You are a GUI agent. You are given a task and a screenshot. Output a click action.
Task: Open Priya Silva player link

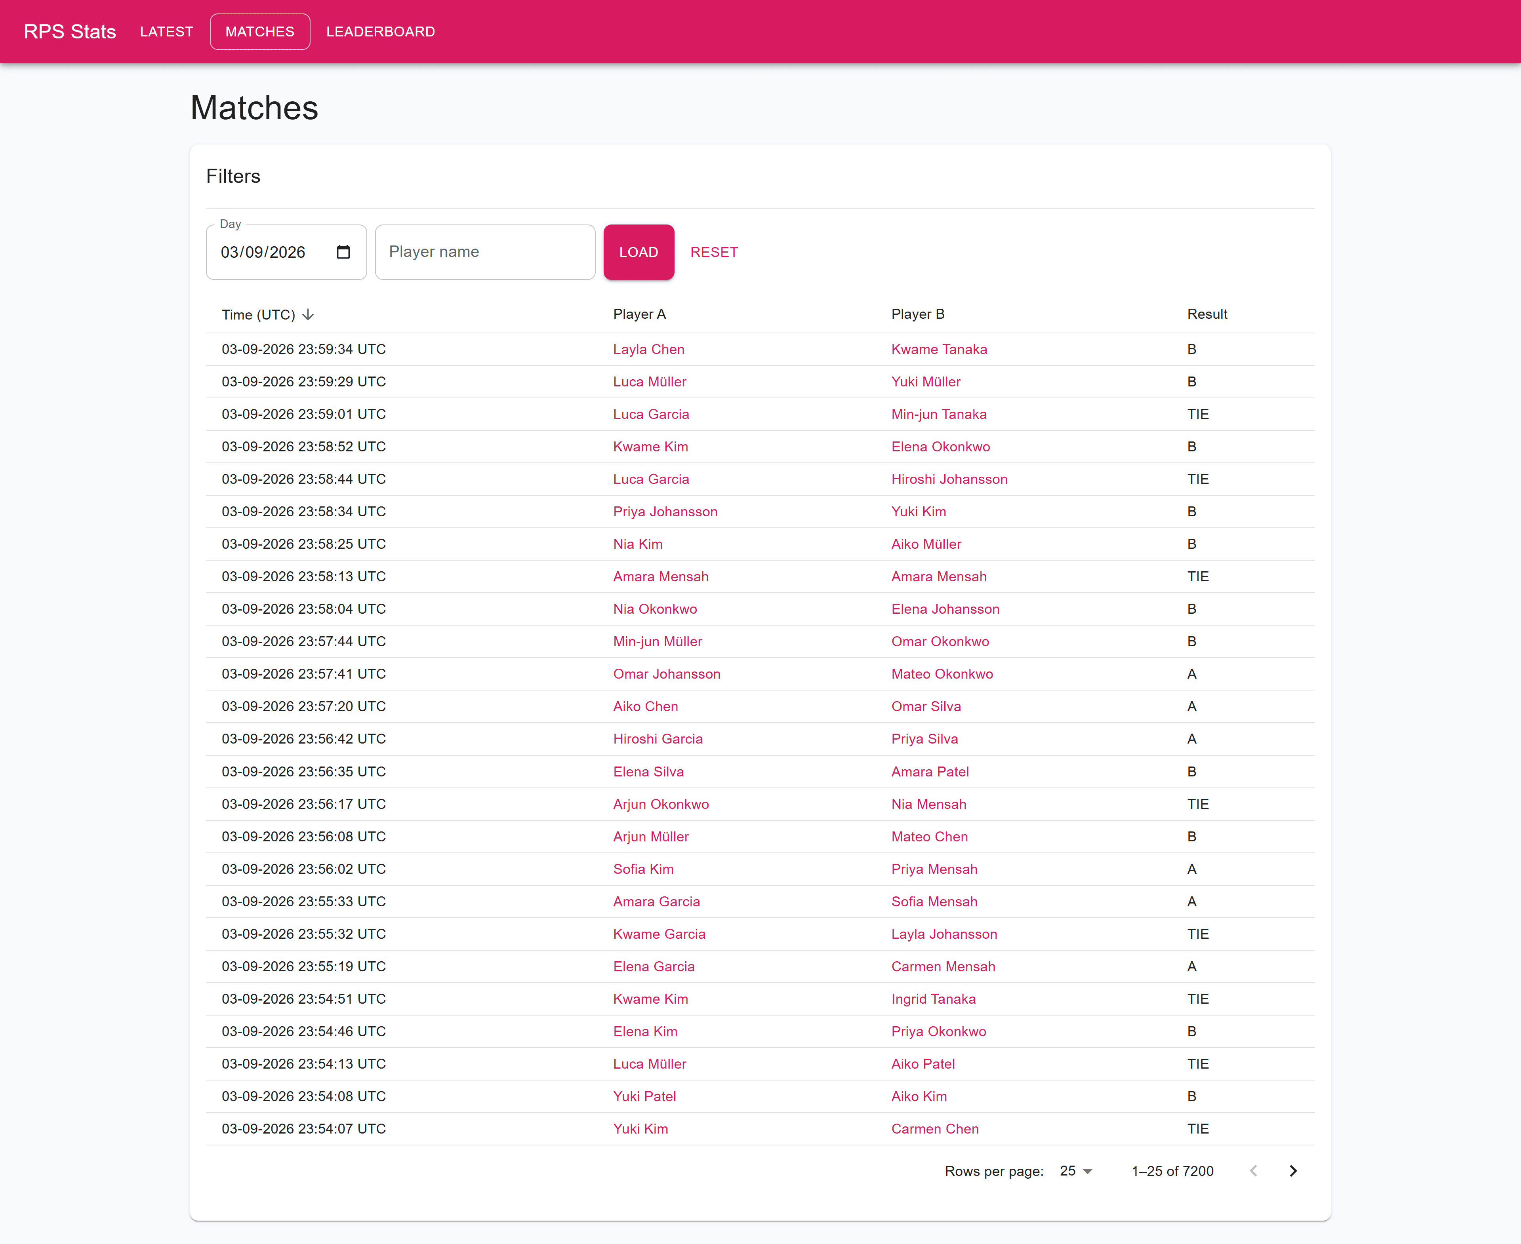[924, 739]
